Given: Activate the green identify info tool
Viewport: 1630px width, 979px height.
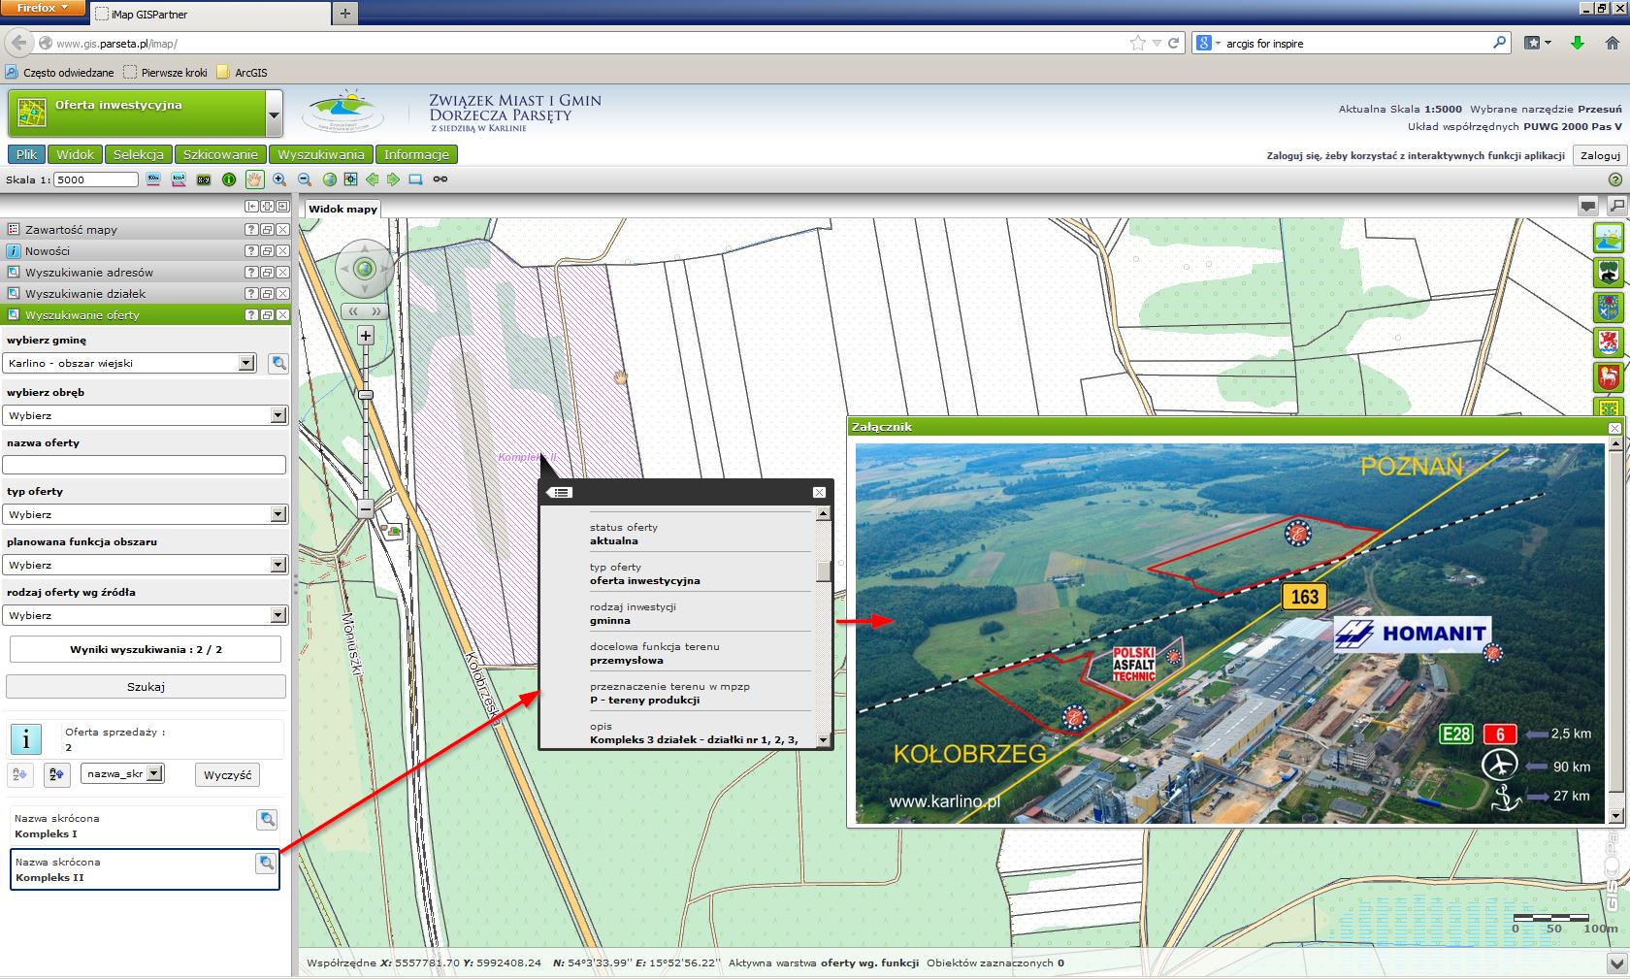Looking at the screenshot, I should [229, 179].
